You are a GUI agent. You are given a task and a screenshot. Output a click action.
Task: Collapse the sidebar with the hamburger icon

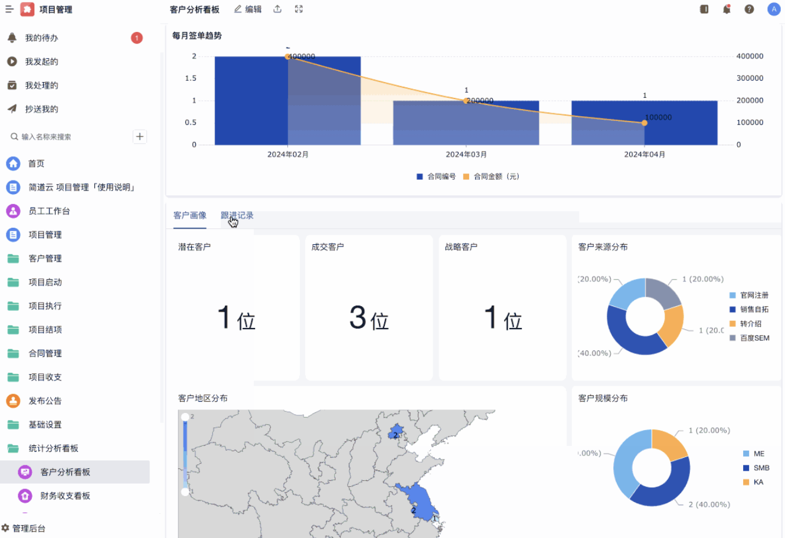(9, 9)
